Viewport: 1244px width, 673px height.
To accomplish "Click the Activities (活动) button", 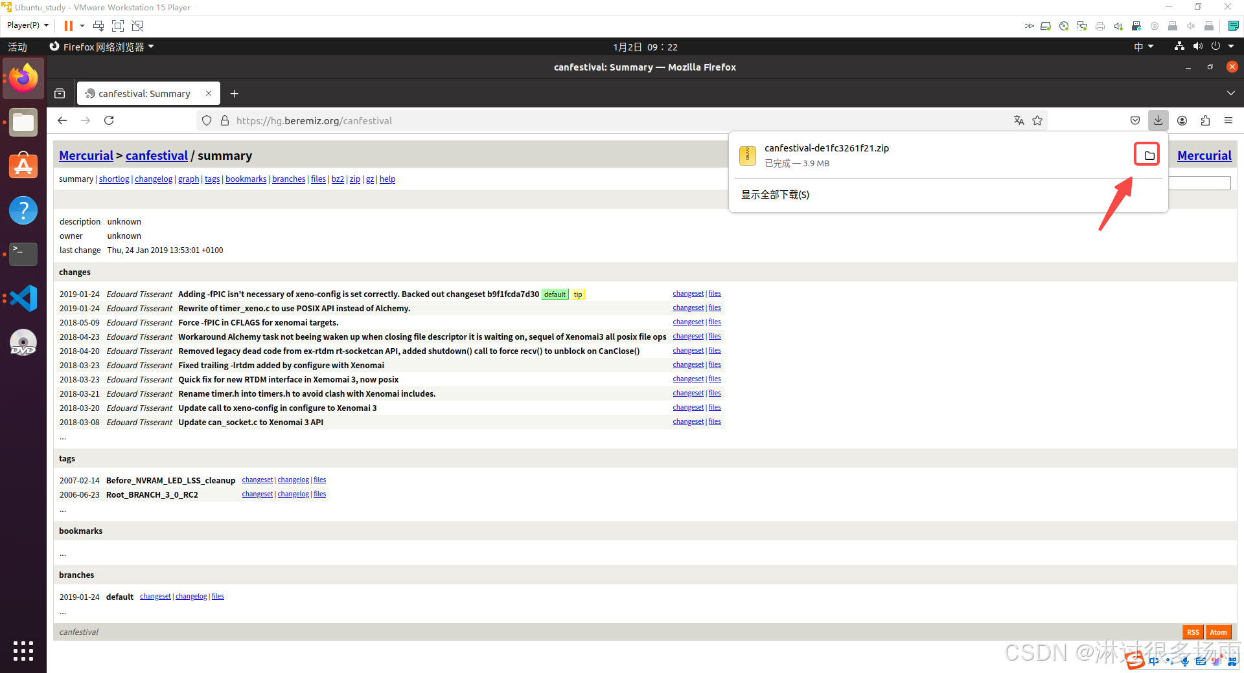I will tap(17, 47).
